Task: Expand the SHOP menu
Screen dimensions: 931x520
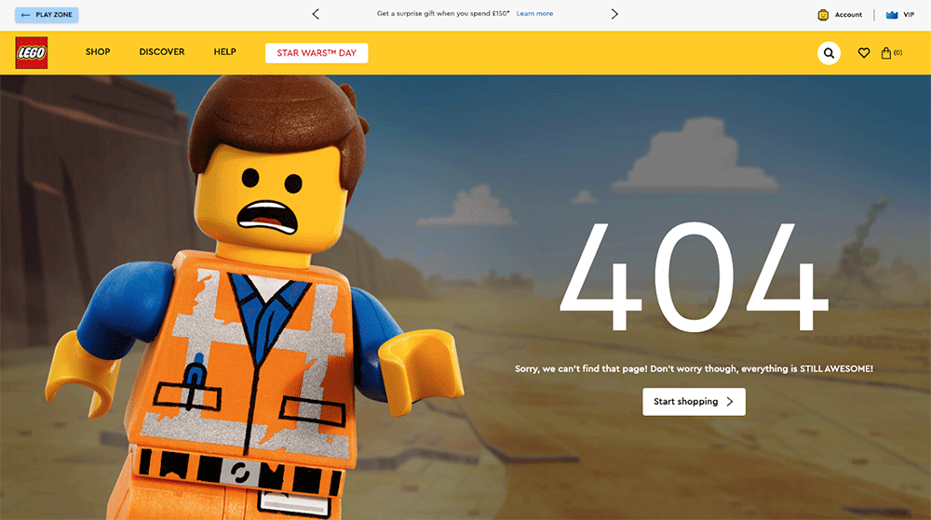Action: pyautogui.click(x=98, y=52)
